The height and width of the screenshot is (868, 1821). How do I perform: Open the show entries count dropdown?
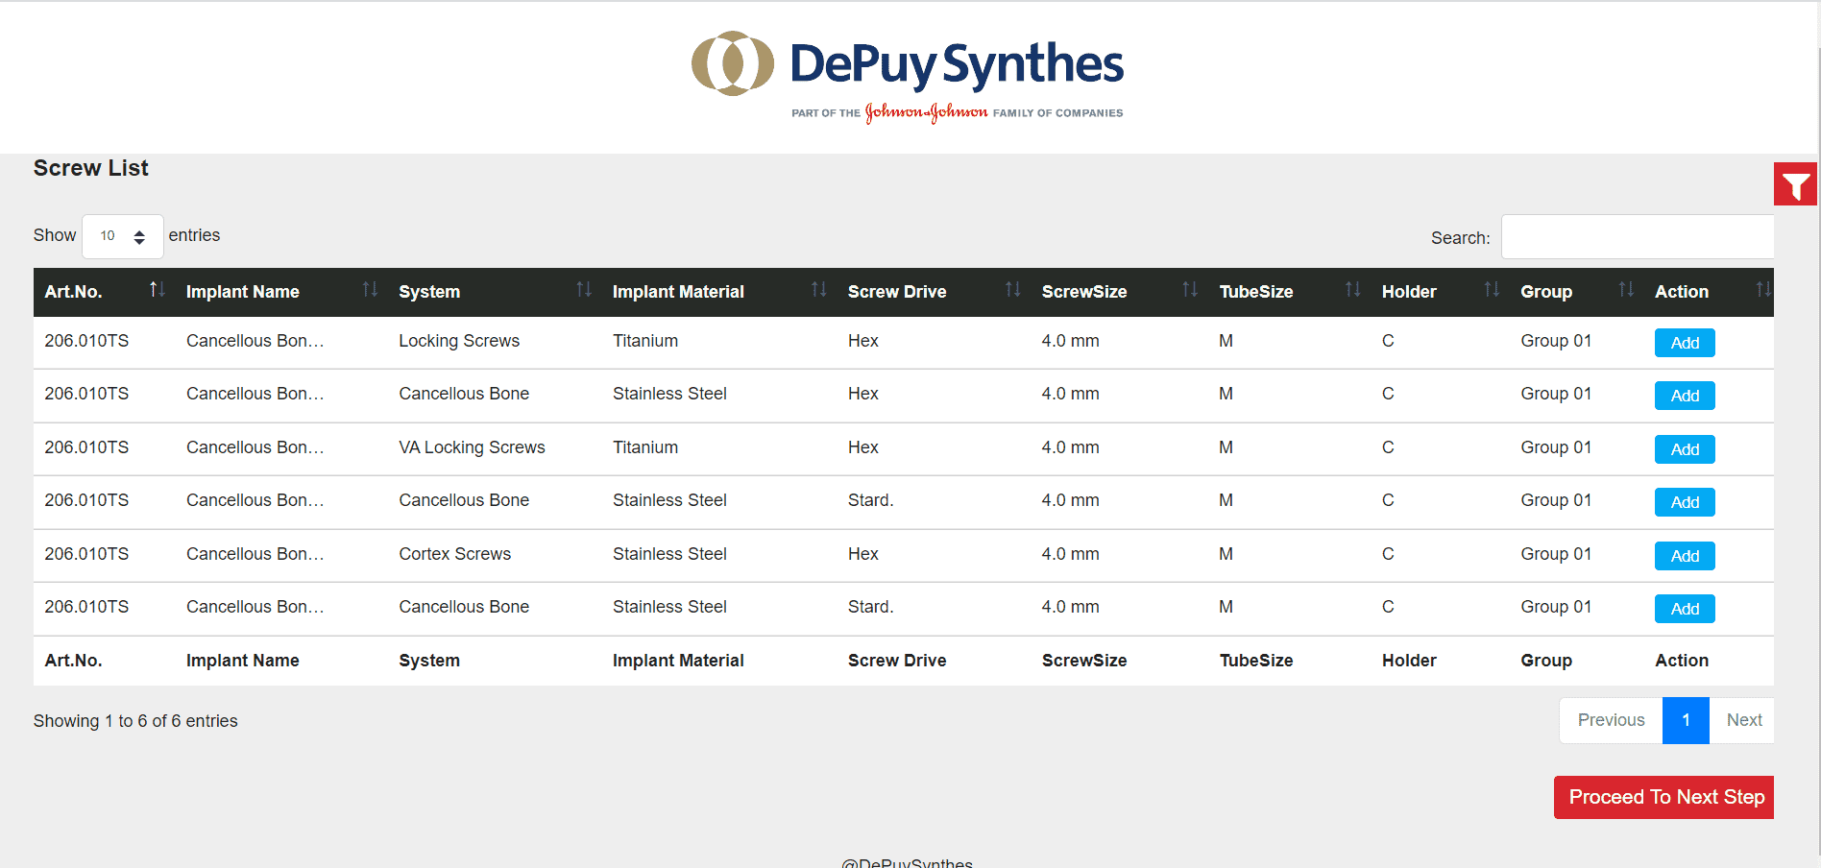click(123, 236)
